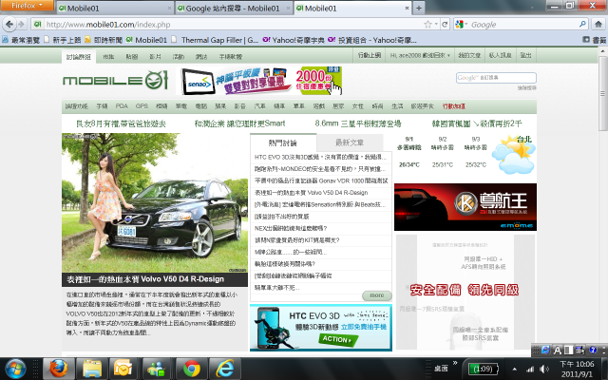Open the 討論群組 site tab
This screenshot has width=608, height=380.
pos(78,57)
